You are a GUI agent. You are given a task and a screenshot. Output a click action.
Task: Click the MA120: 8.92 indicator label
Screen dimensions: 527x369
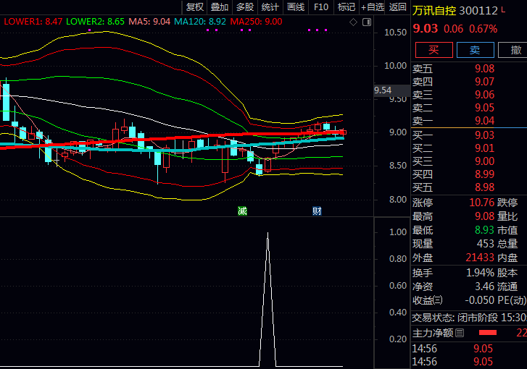[200, 22]
